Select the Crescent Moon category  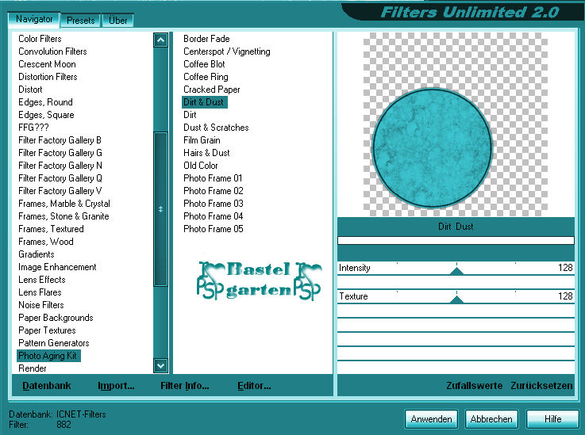(47, 64)
